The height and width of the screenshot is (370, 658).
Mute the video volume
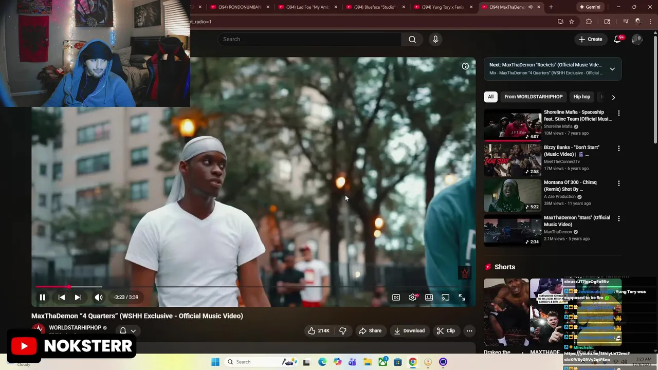point(99,297)
